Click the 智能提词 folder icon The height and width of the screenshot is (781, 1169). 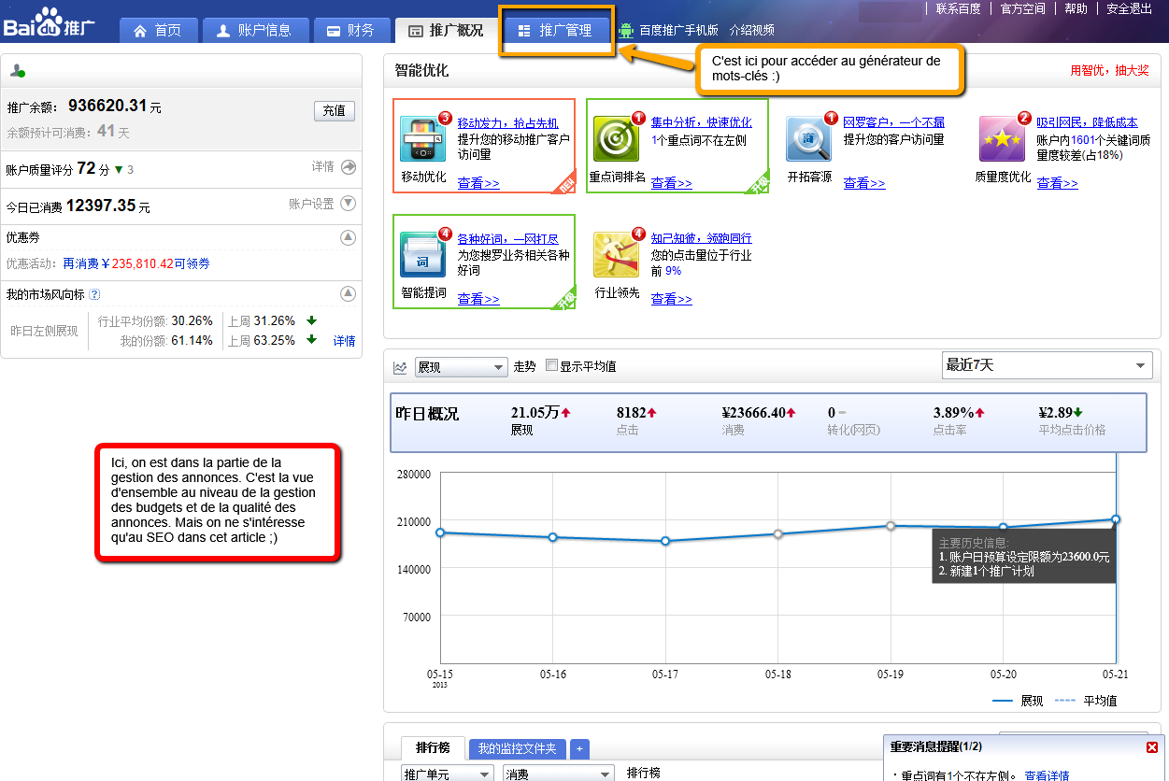coord(422,255)
